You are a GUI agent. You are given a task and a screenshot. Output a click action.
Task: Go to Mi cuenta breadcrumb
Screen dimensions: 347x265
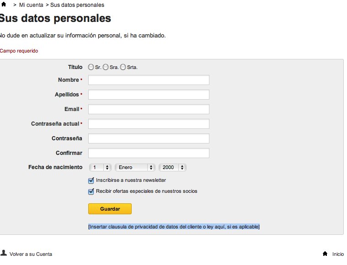(31, 5)
